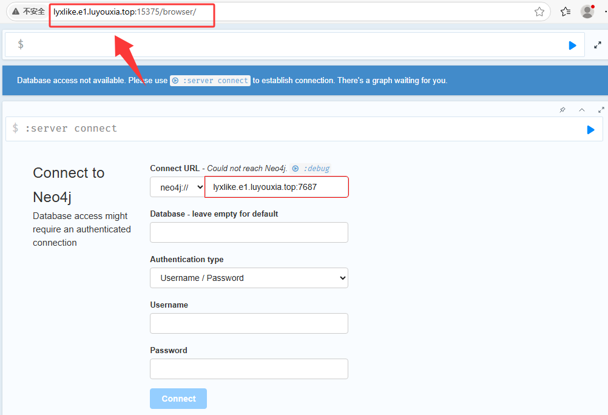Viewport: 608px width, 415px height.
Task: Bookmark this page with star icon
Action: pos(539,12)
